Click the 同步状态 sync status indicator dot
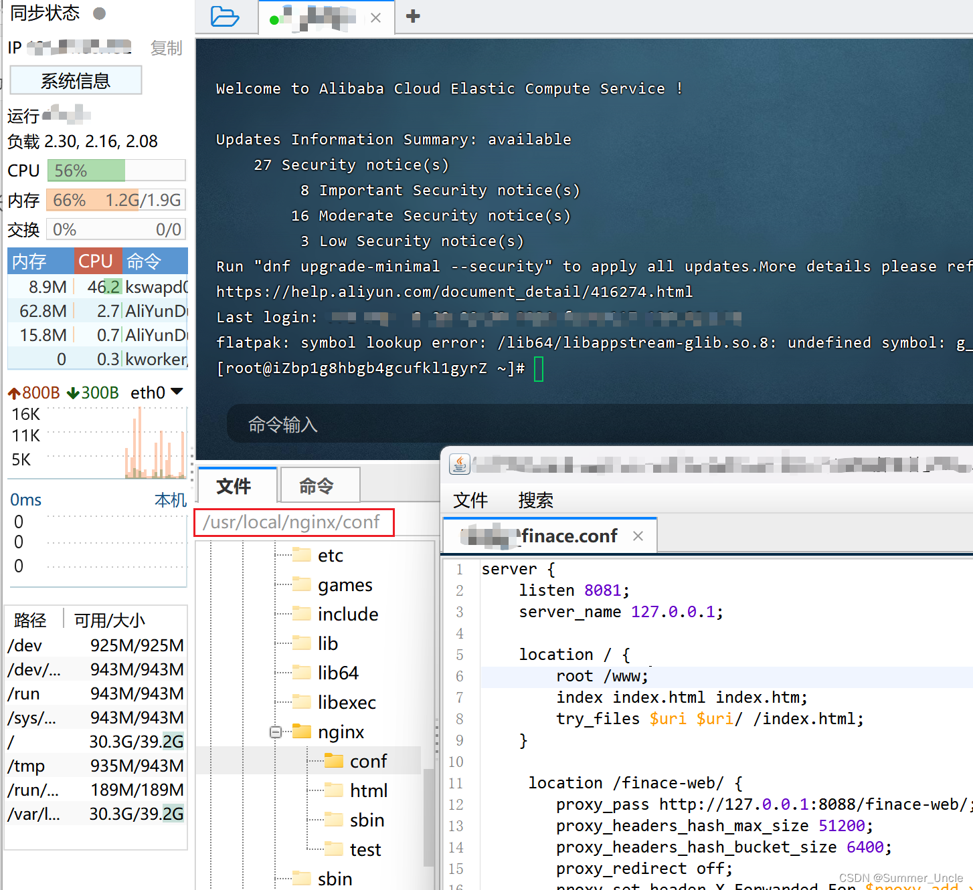973x890 pixels. point(99,13)
